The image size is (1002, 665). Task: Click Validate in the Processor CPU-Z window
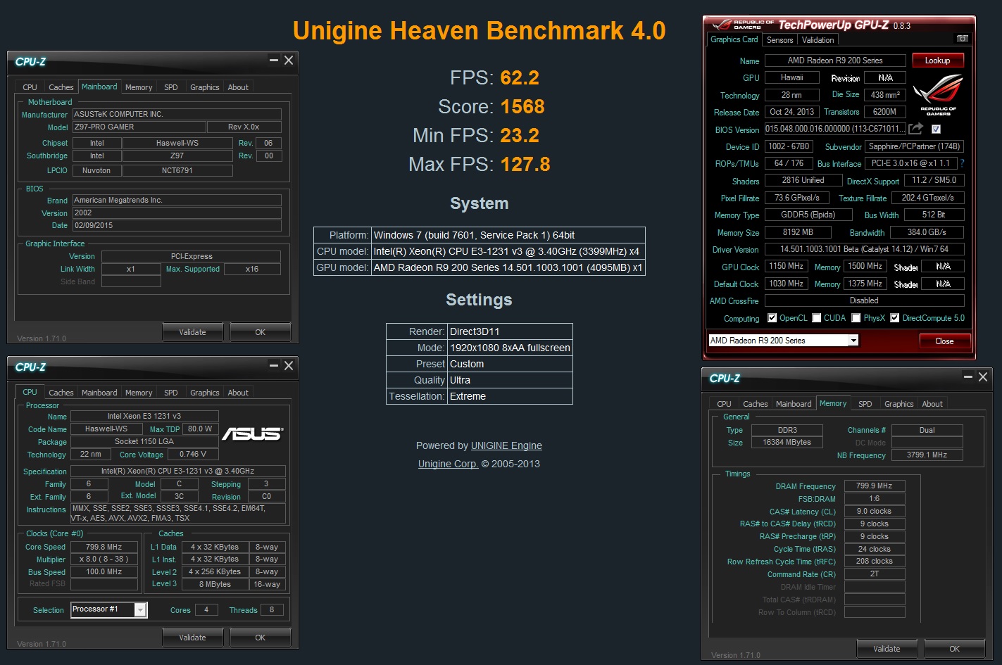coord(192,638)
